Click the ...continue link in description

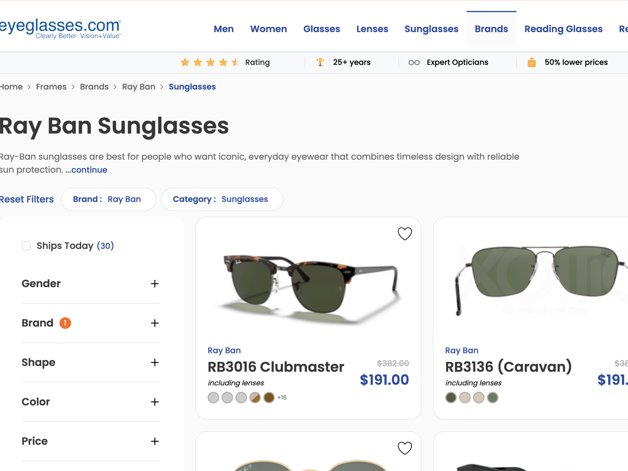[x=86, y=170]
